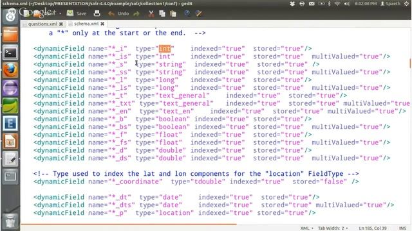The height and width of the screenshot is (231, 412).
Task: Click name="*_coordinate" attribute
Action: coord(125,182)
